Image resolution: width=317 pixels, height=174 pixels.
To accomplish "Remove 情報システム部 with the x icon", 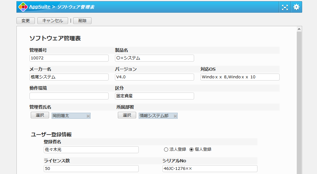I will [175, 116].
